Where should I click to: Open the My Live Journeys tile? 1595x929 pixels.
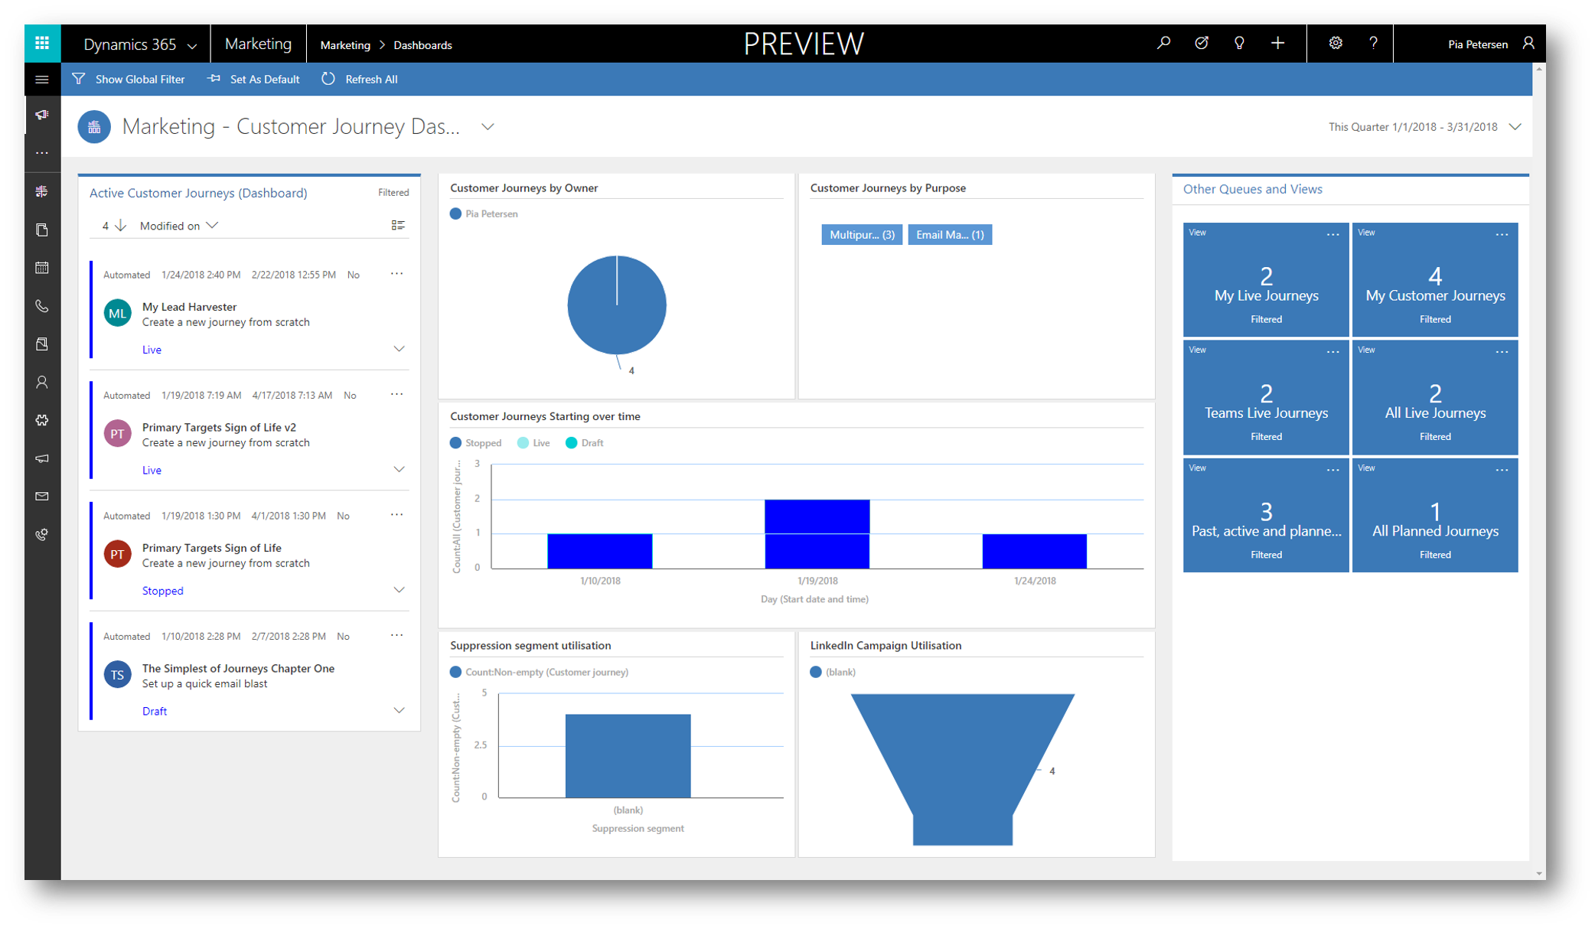pyautogui.click(x=1266, y=280)
